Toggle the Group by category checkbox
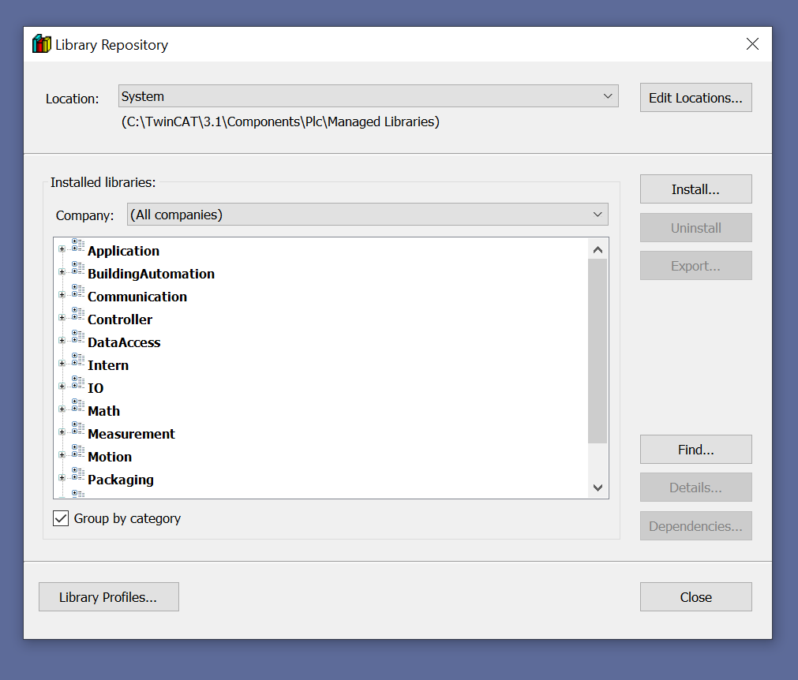 [61, 518]
